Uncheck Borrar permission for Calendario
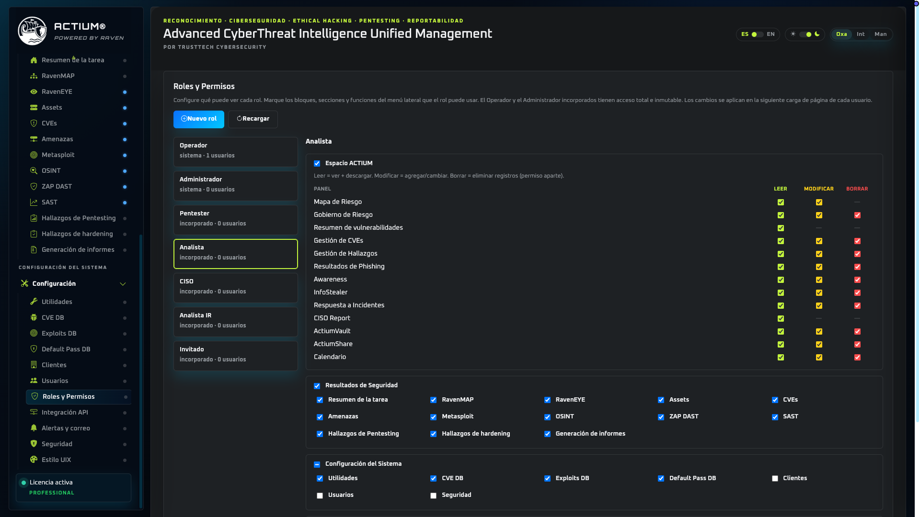920x517 pixels. pos(857,358)
